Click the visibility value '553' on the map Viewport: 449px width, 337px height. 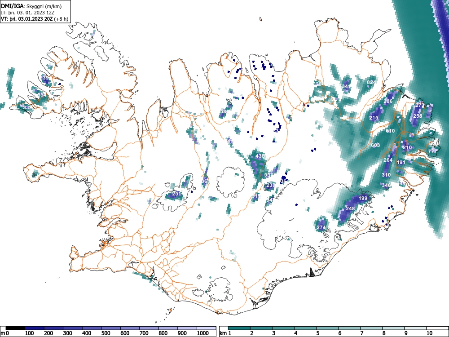[x=269, y=175]
